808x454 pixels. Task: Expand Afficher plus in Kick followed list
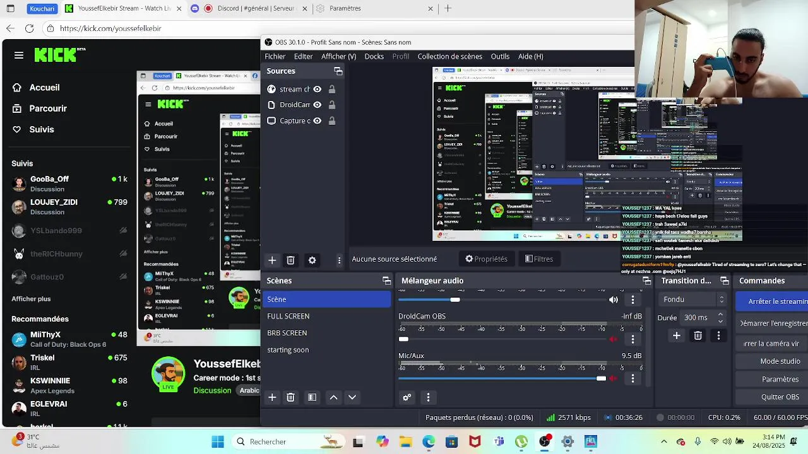[31, 299]
